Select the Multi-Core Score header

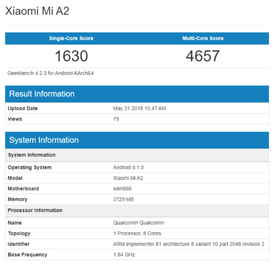pos(203,38)
